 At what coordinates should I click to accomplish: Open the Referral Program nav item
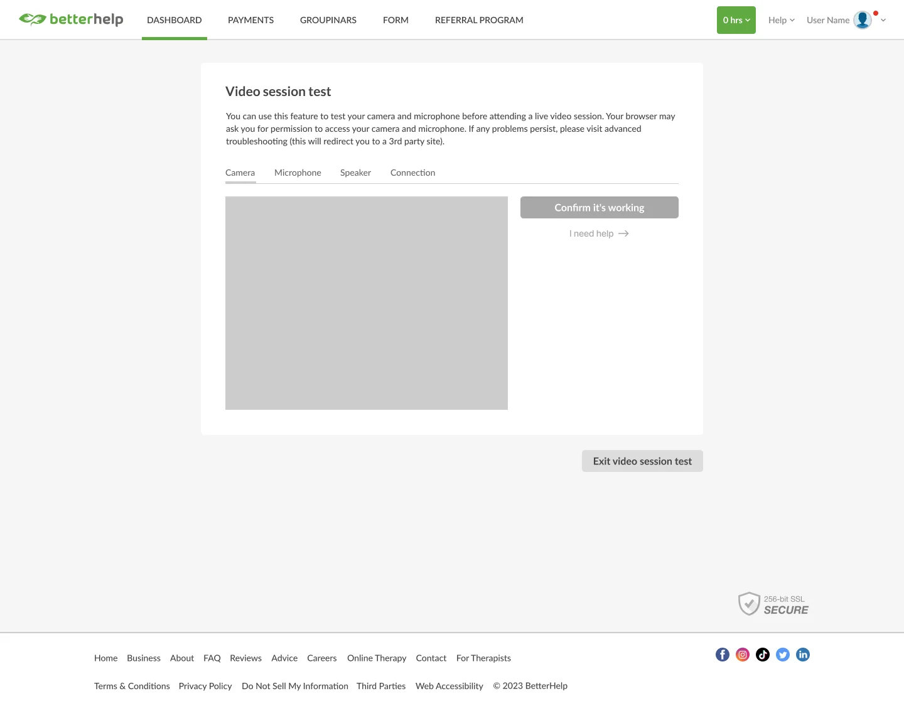pos(479,20)
